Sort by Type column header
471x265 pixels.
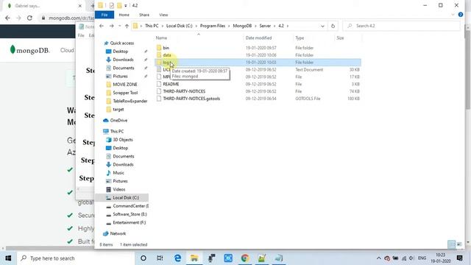point(300,38)
